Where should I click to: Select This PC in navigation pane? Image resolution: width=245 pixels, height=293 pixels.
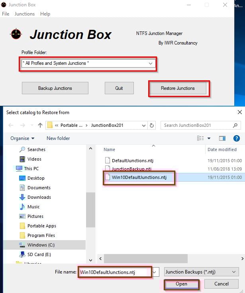coord(31,169)
